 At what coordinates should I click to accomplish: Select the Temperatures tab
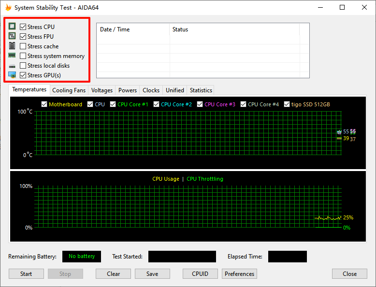29,89
